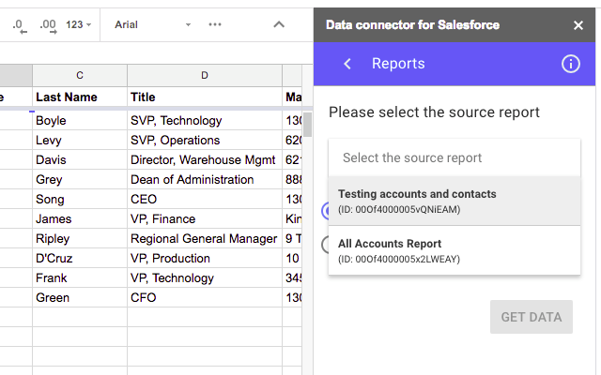The width and height of the screenshot is (601, 375).
Task: Select the VP, Production cell
Action: [x=205, y=259]
